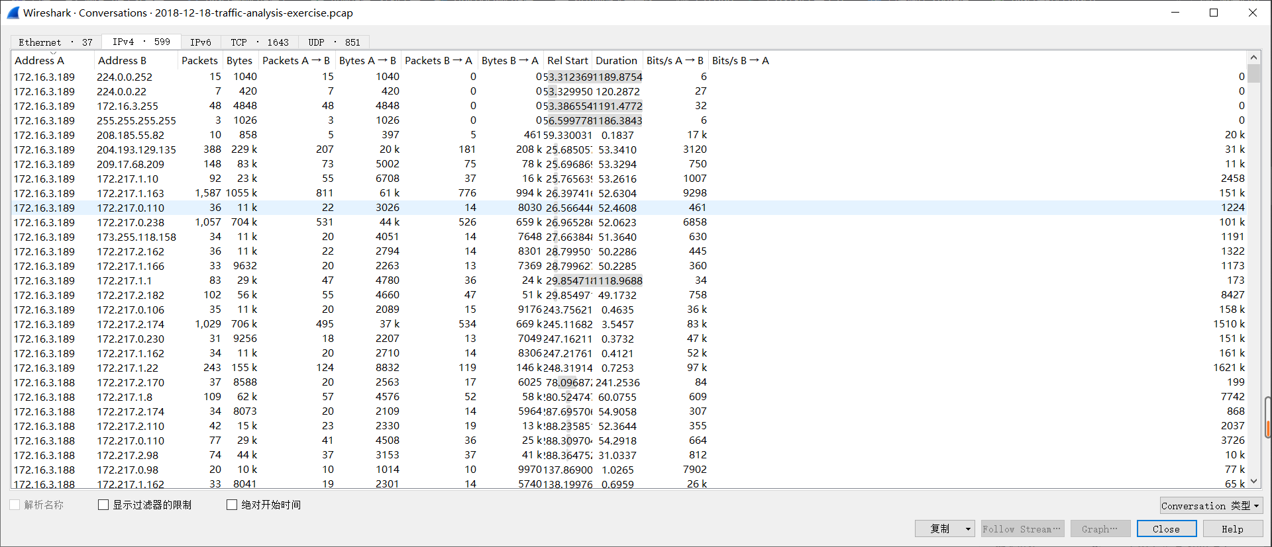Switch to the Ethernet · 37 tab
This screenshot has width=1272, height=547.
point(56,42)
